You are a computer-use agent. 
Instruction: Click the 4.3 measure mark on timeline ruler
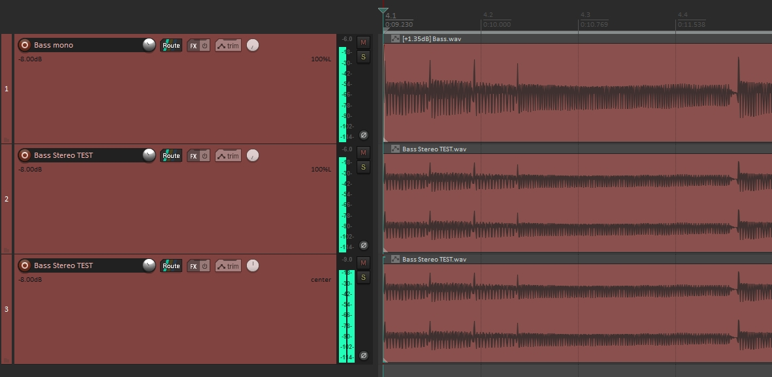click(585, 15)
